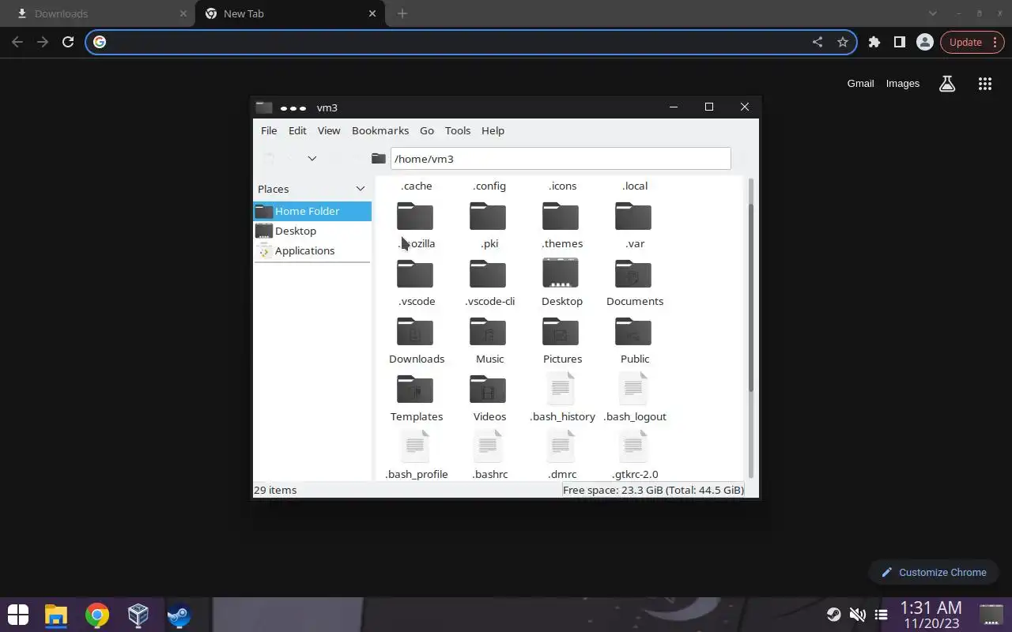Select Desktop in Places sidebar
Image resolution: width=1012 pixels, height=632 pixels.
(x=312, y=231)
